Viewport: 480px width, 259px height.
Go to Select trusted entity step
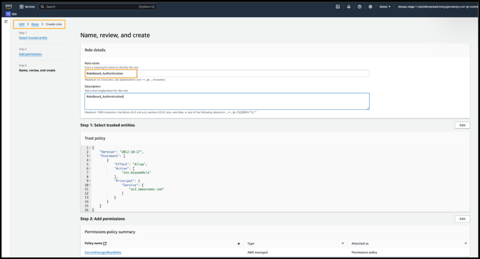(x=33, y=38)
